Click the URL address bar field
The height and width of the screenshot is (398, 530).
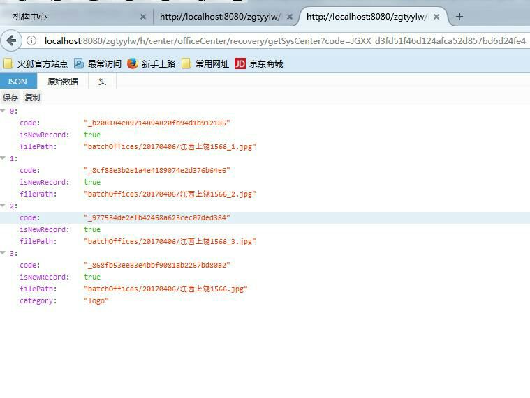coord(279,41)
